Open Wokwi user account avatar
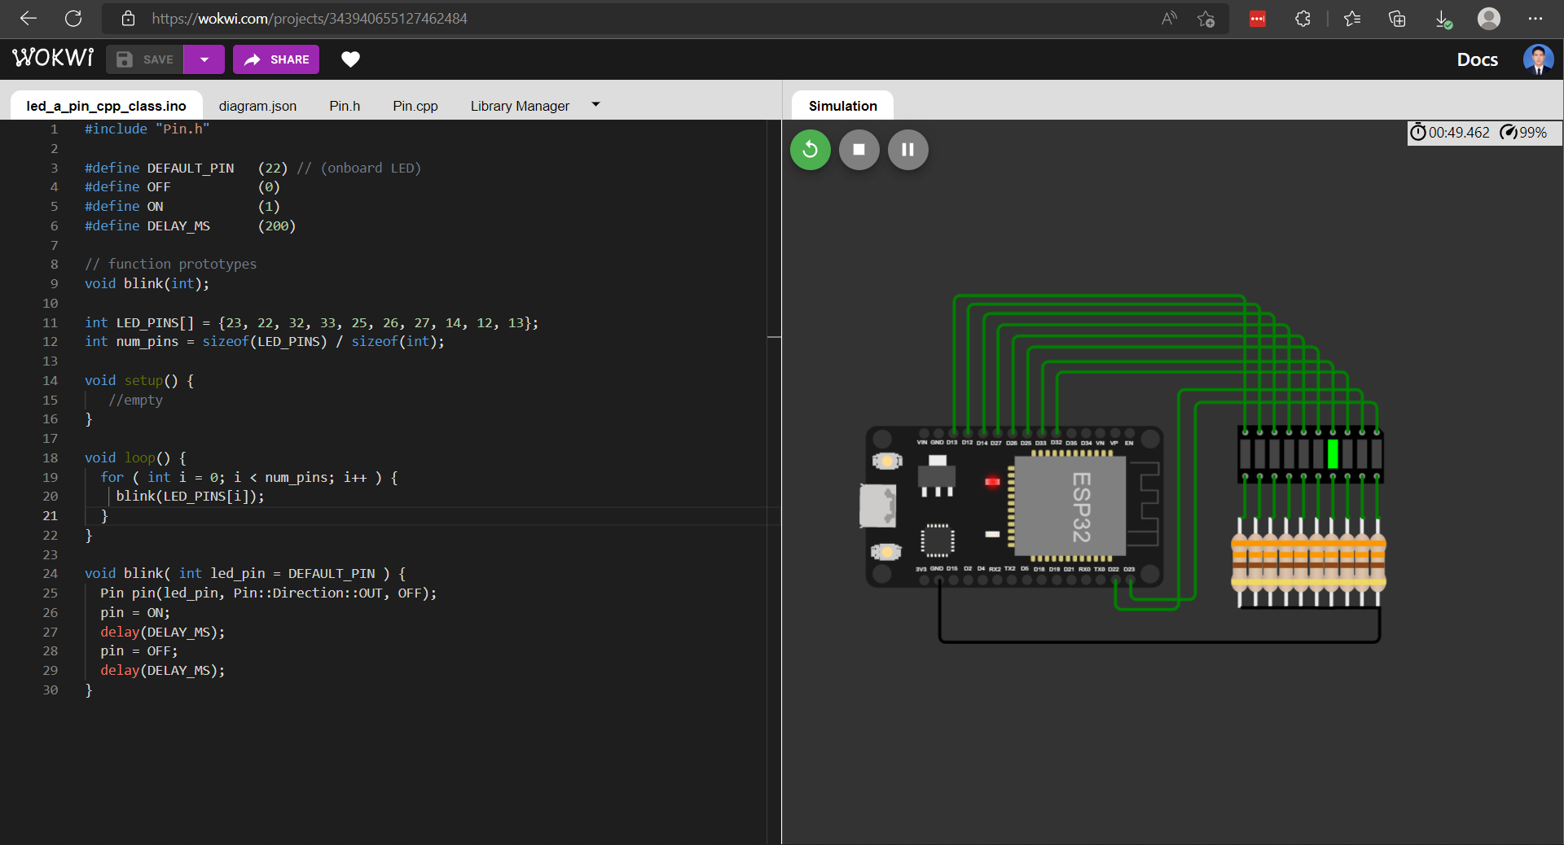 1538,59
